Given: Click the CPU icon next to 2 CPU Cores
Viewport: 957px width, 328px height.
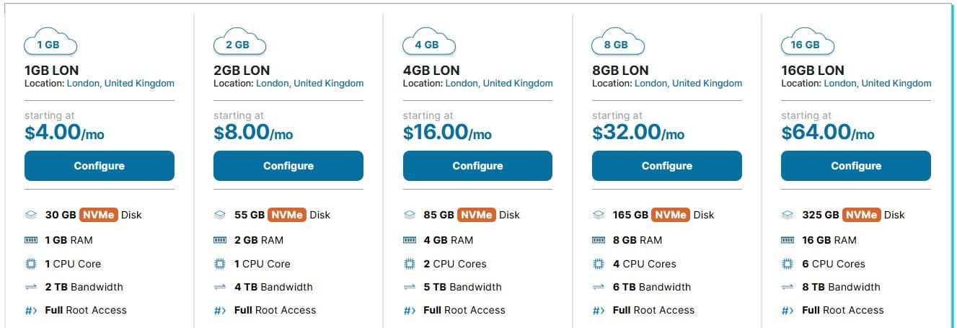Looking at the screenshot, I should 409,264.
